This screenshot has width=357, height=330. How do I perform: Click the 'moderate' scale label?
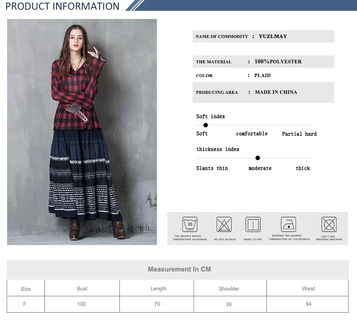[260, 168]
